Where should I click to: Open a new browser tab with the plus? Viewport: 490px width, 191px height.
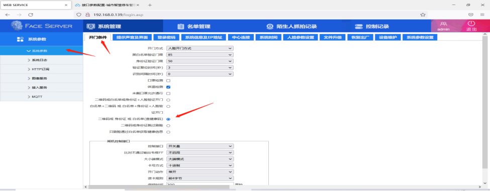click(x=150, y=6)
